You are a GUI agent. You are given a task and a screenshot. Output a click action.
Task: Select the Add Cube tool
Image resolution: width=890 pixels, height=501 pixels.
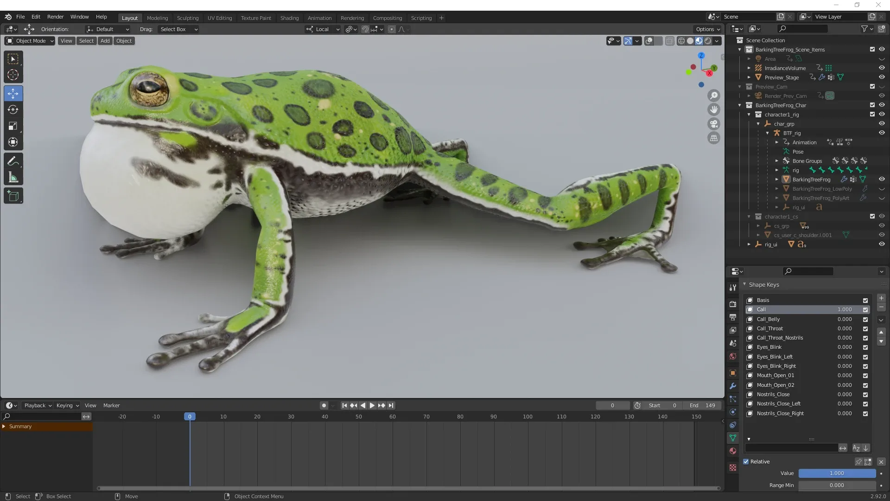(13, 196)
